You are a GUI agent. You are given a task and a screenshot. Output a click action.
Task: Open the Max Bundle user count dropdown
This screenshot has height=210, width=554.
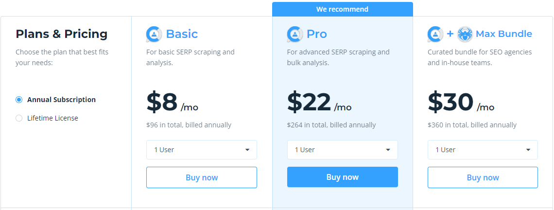483,150
